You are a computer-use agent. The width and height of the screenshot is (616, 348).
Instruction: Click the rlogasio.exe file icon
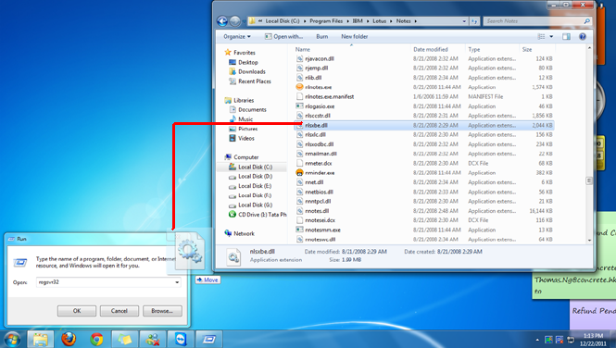(300, 106)
